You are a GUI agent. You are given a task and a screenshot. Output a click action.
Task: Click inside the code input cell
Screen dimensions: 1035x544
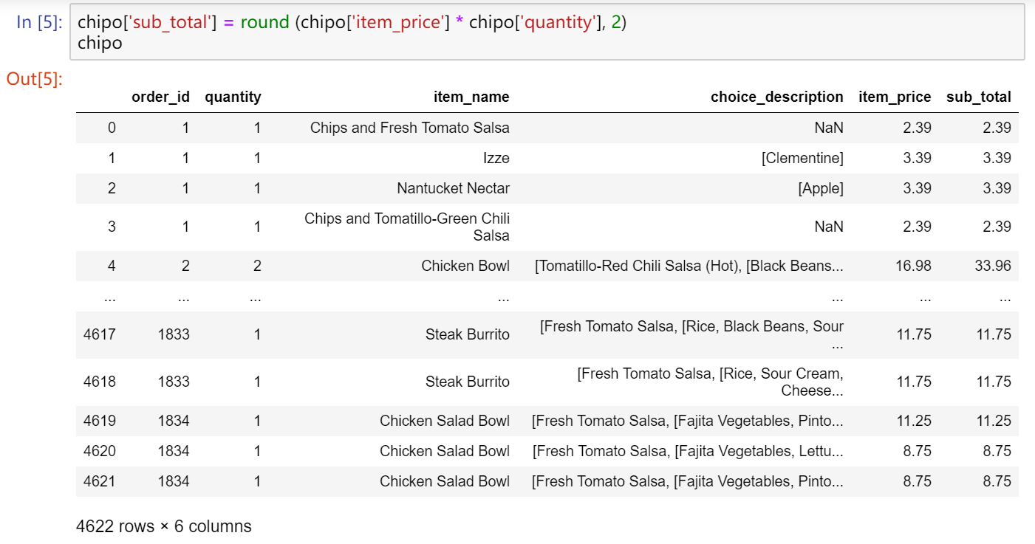pos(547,32)
